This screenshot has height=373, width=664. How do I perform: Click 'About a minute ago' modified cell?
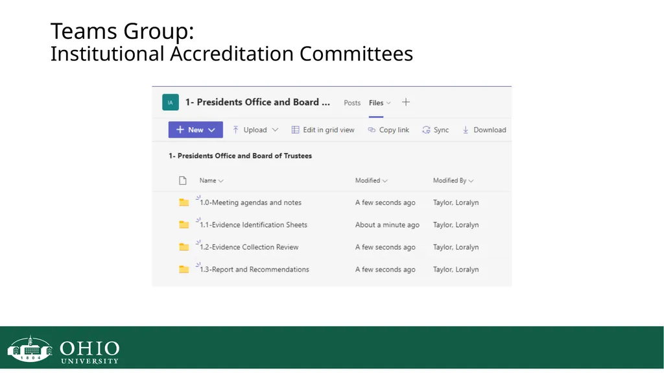click(387, 224)
